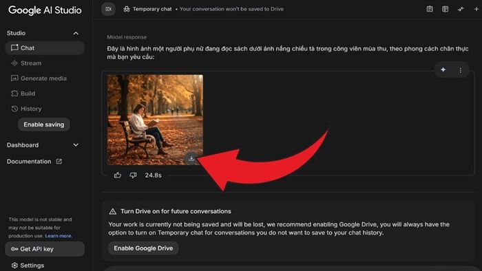Open the system instructions clipboard icon
The width and height of the screenshot is (482, 271).
tap(430, 9)
